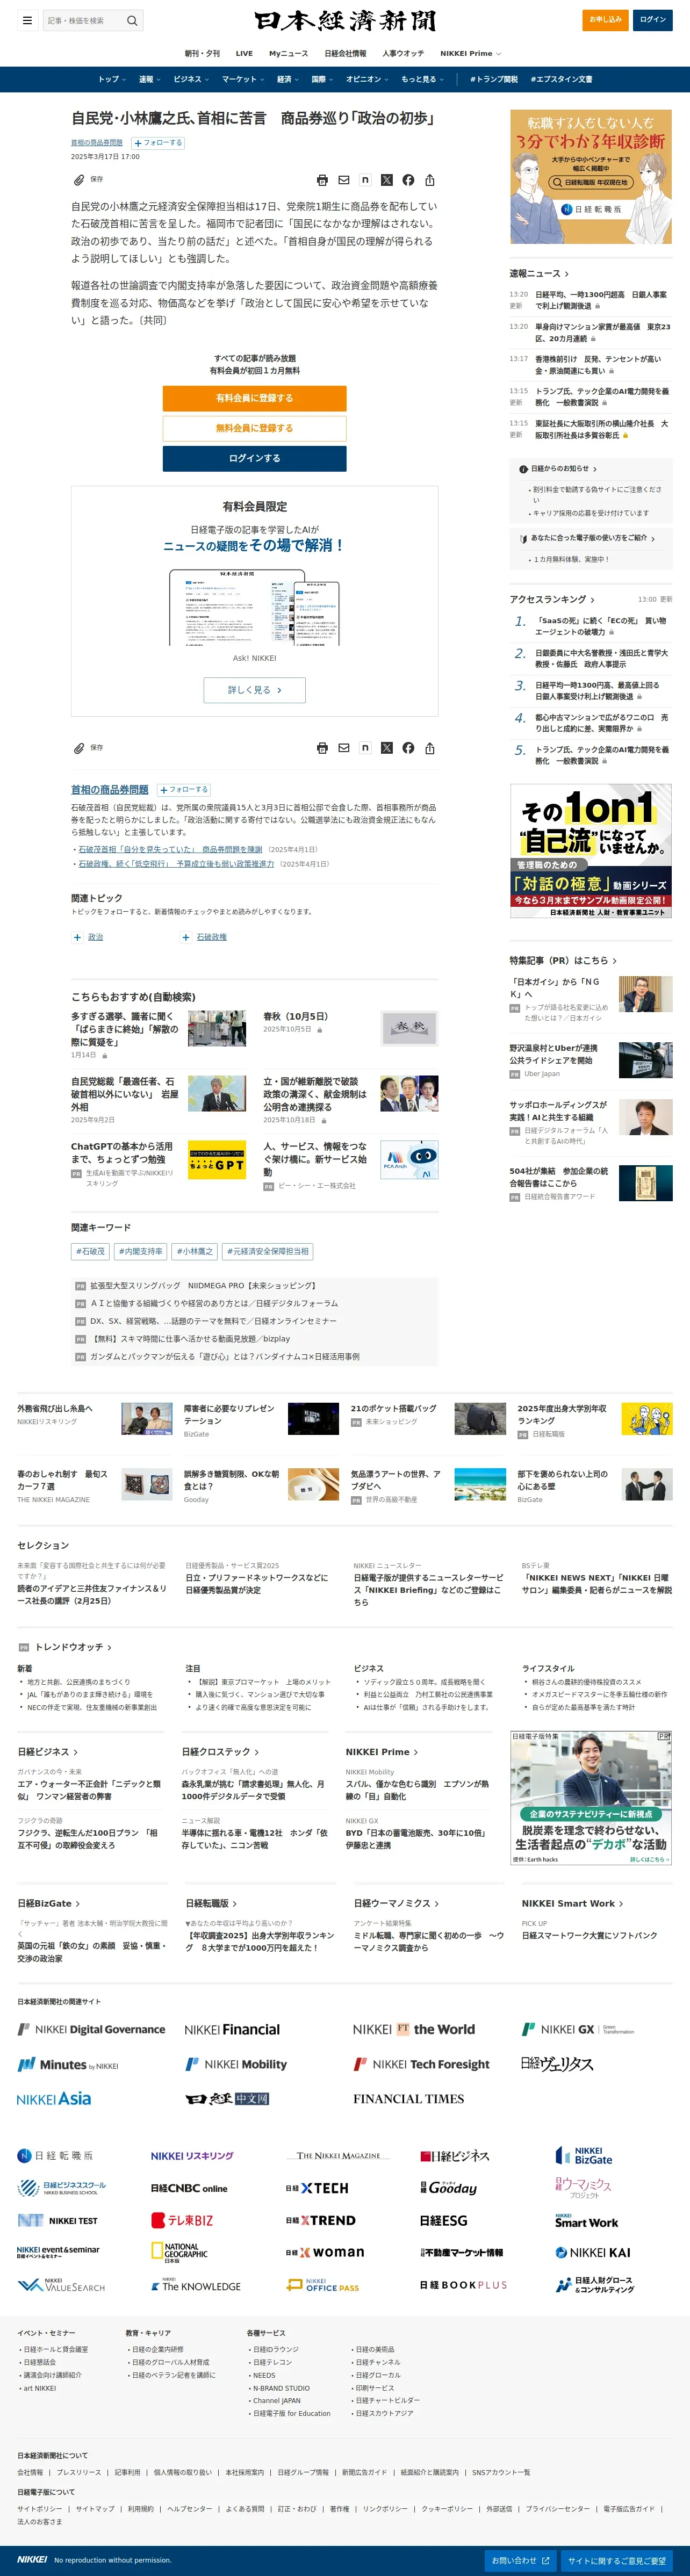Click the 有料会員に登録する button

[x=255, y=398]
